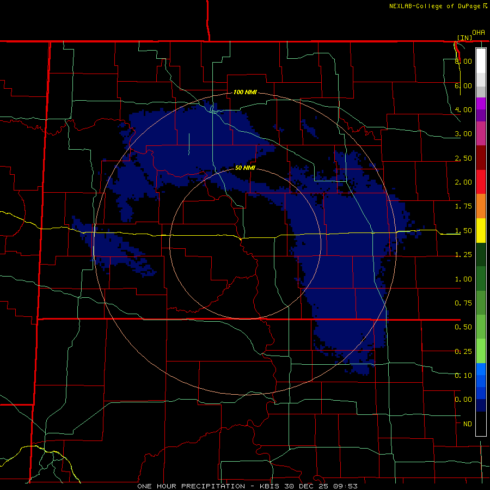The width and height of the screenshot is (490, 490).
Task: Click the 100 NMI range ring label
Action: pyautogui.click(x=245, y=92)
